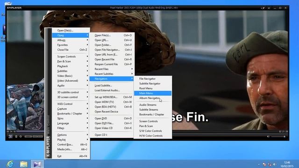
Task: Expand the Subtitles submenu
Action: click(x=71, y=71)
